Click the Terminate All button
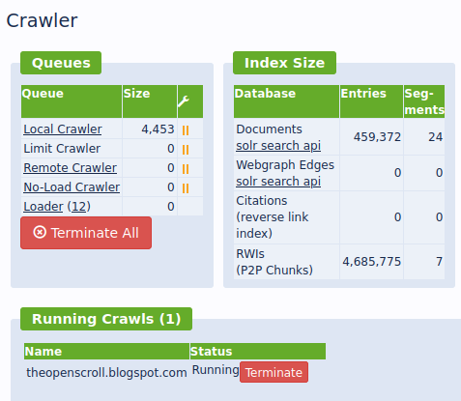Image resolution: width=461 pixels, height=401 pixels. tap(86, 233)
